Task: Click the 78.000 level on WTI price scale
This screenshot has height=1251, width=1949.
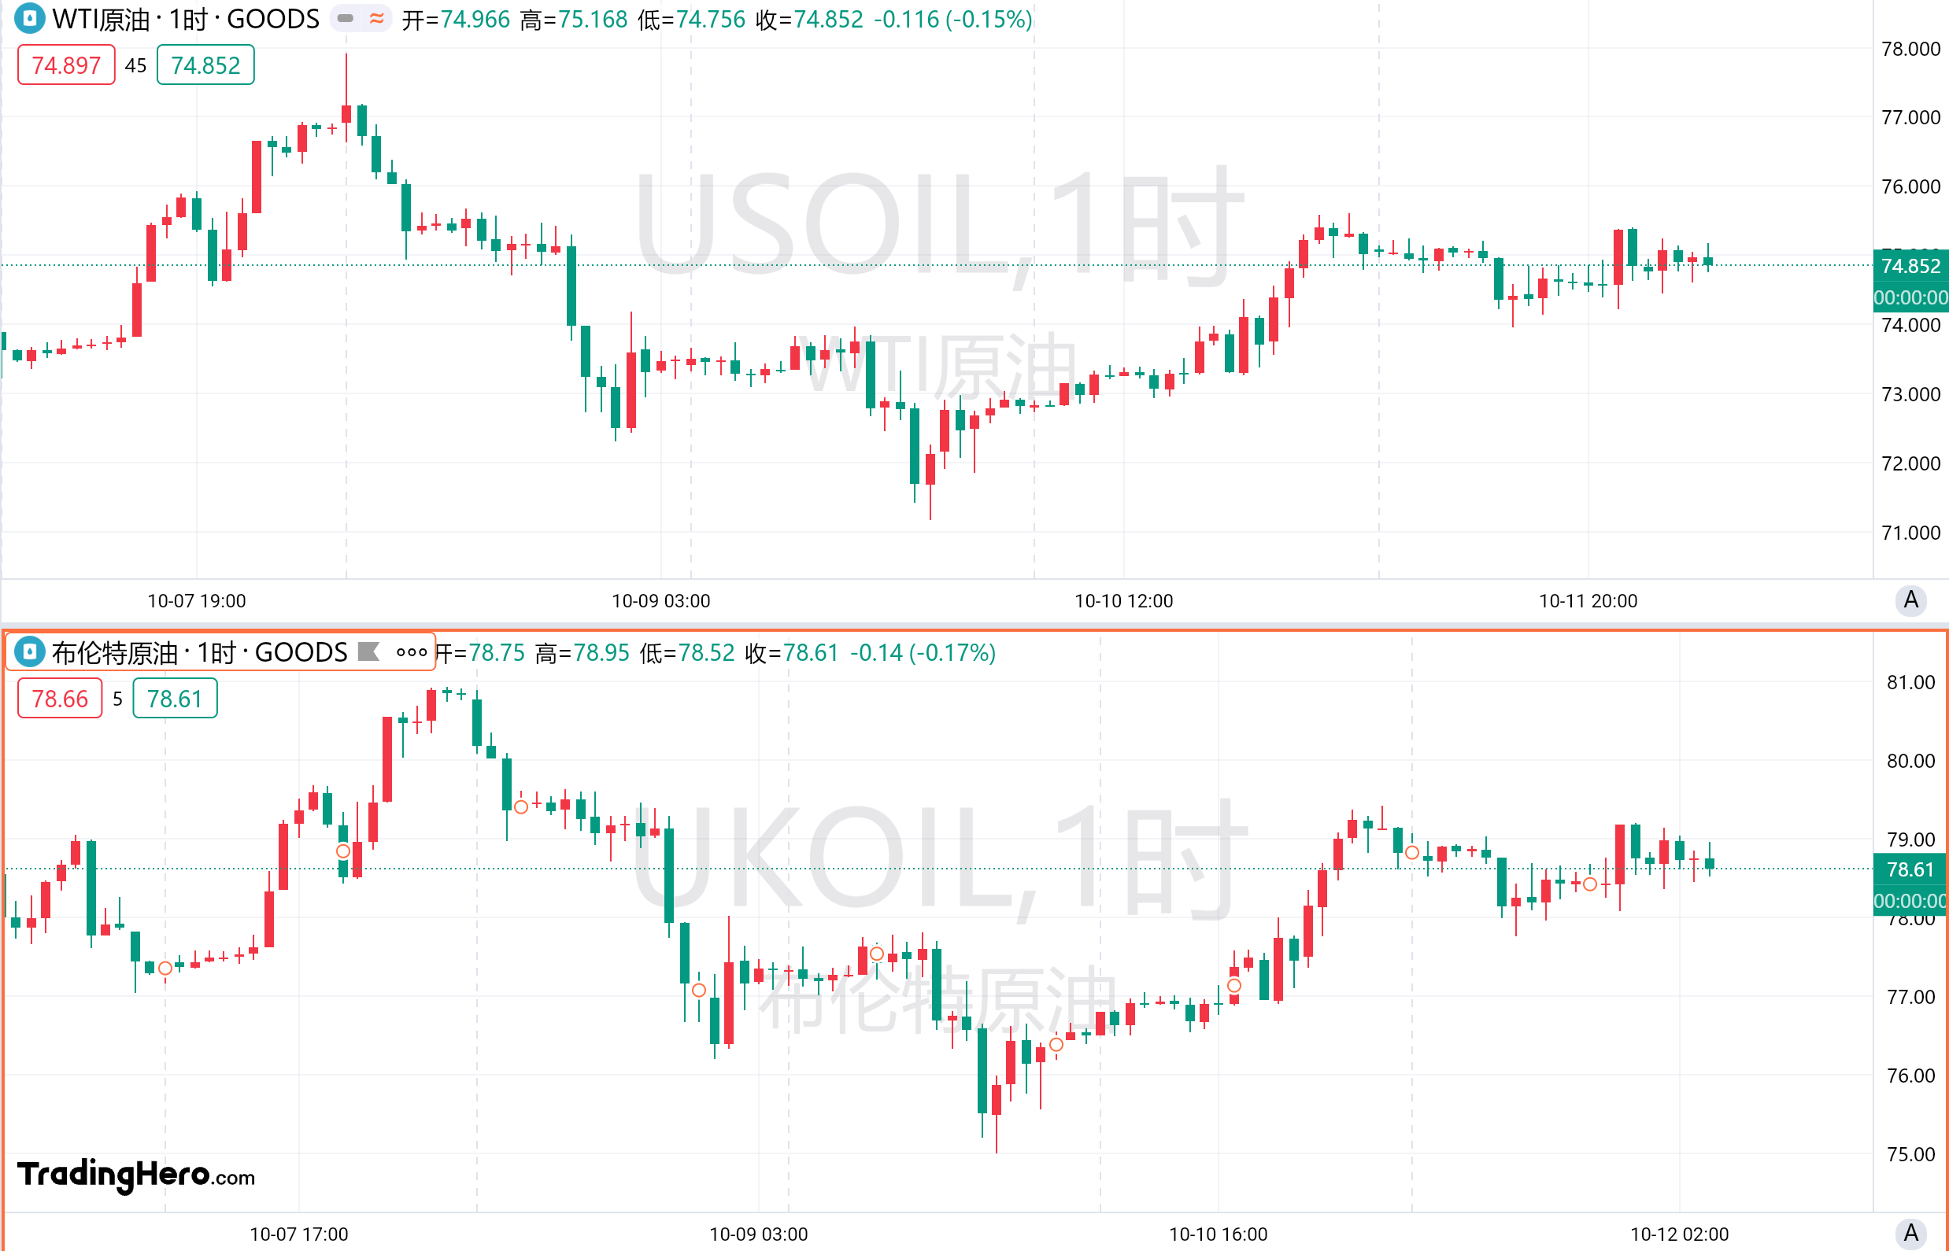Action: (1910, 49)
